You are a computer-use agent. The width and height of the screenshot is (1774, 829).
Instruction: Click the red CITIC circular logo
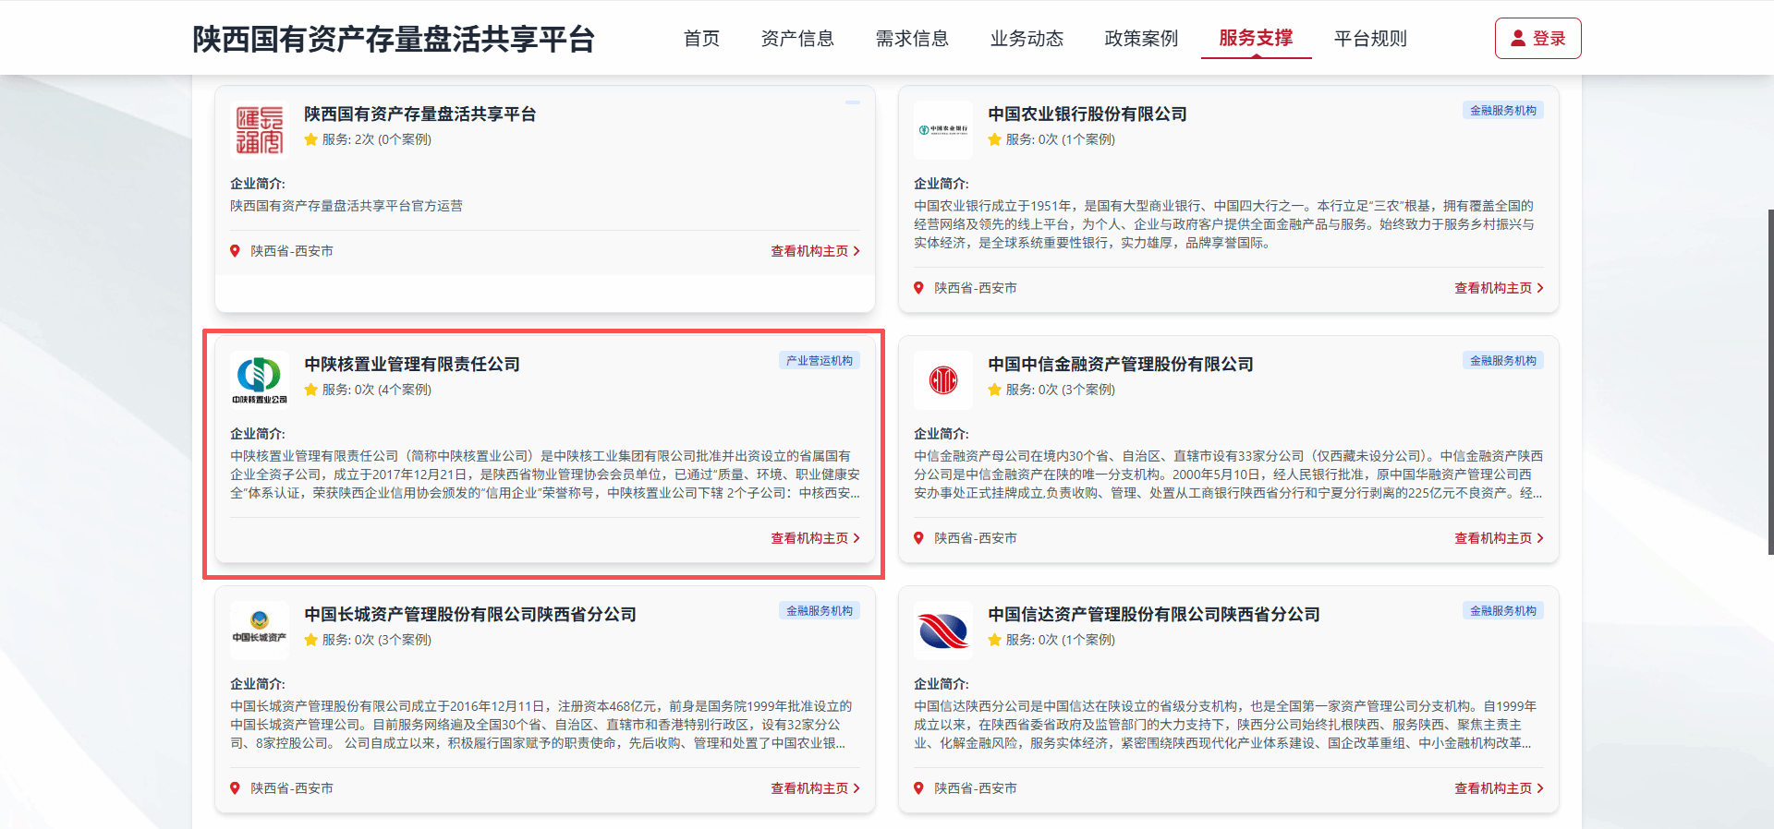[x=942, y=379]
